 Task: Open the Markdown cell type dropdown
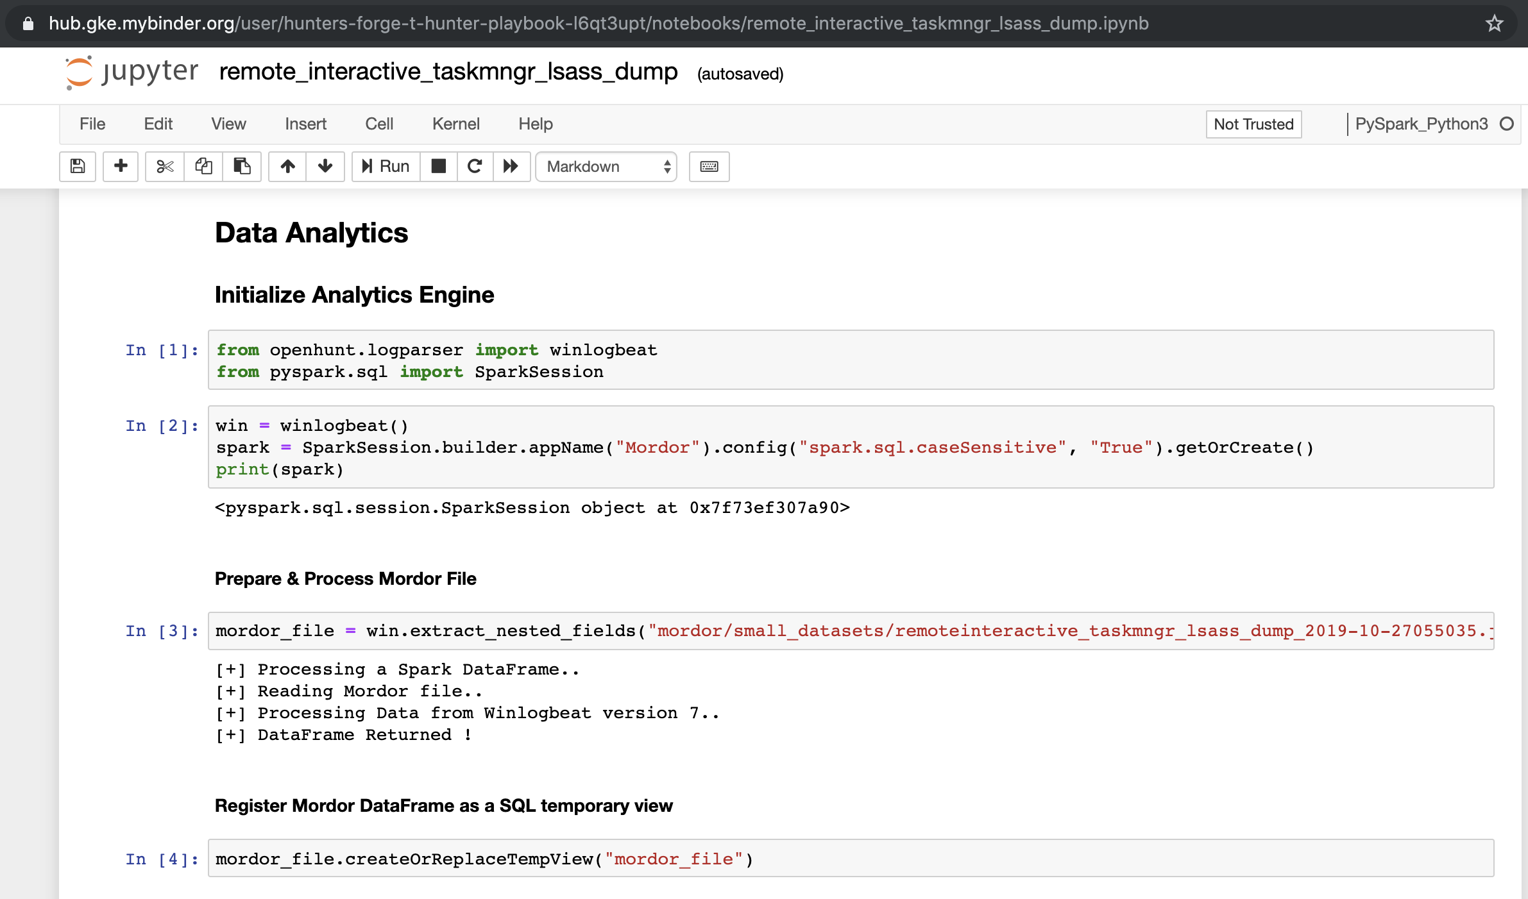click(x=605, y=167)
